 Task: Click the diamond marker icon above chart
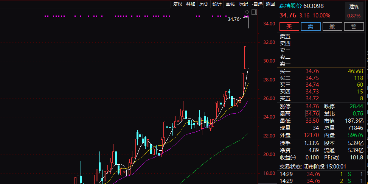(247, 12)
